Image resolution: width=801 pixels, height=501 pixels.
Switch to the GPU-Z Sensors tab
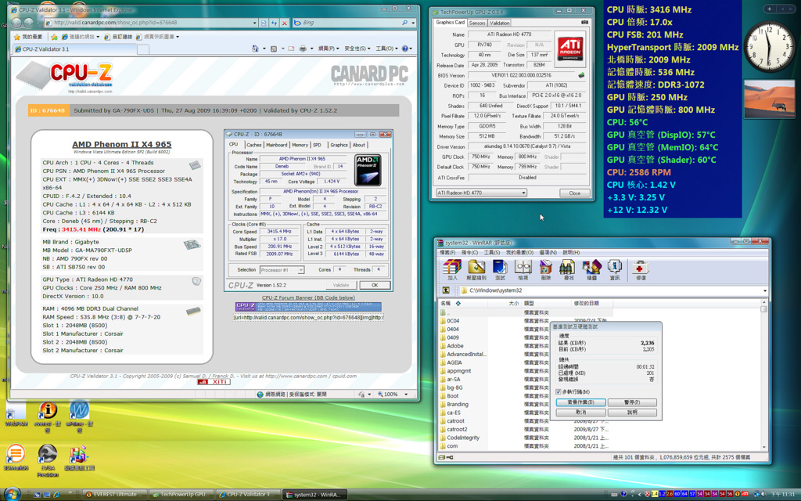click(x=477, y=23)
